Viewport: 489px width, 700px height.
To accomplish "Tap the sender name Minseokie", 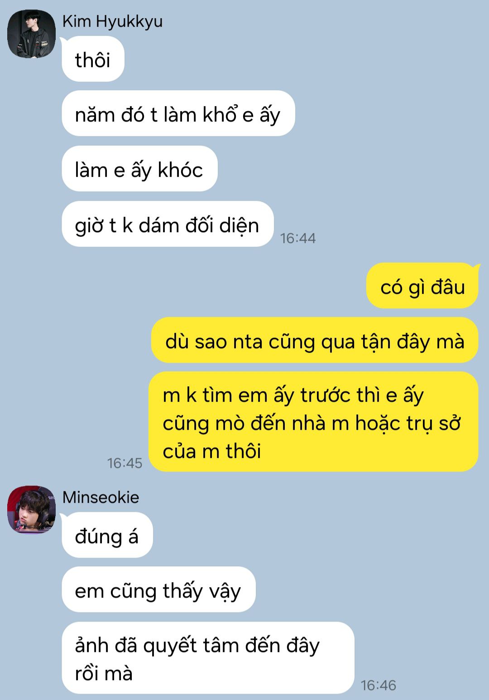I will point(101,497).
